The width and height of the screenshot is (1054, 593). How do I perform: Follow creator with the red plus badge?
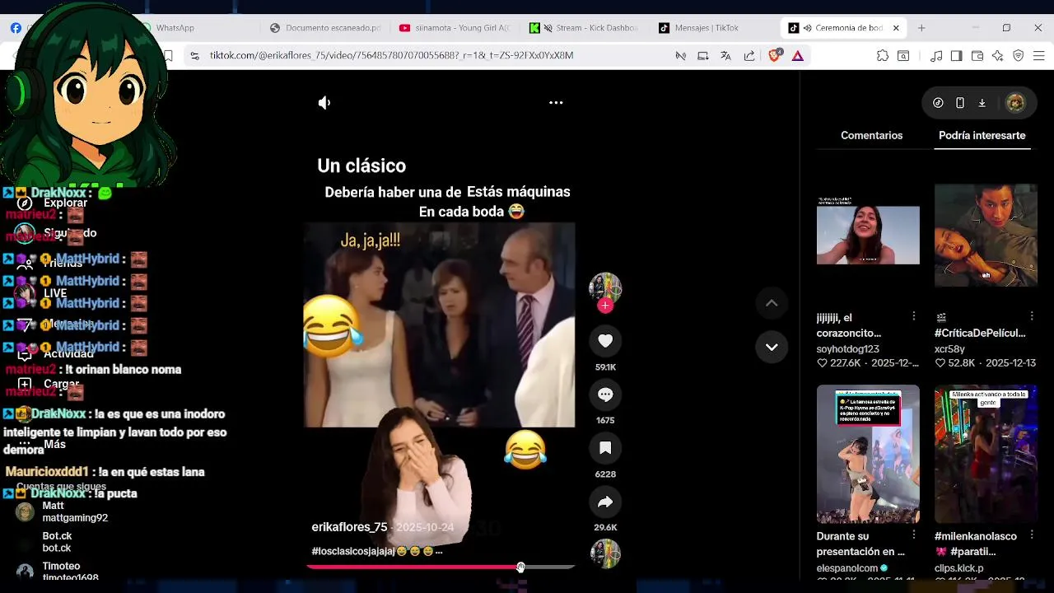click(605, 306)
